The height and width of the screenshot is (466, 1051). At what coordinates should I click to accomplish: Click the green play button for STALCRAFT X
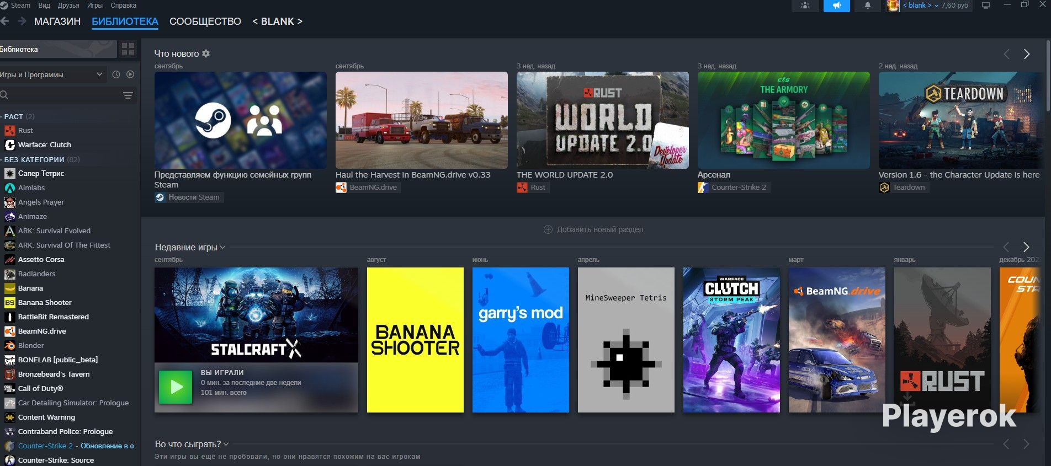click(176, 387)
